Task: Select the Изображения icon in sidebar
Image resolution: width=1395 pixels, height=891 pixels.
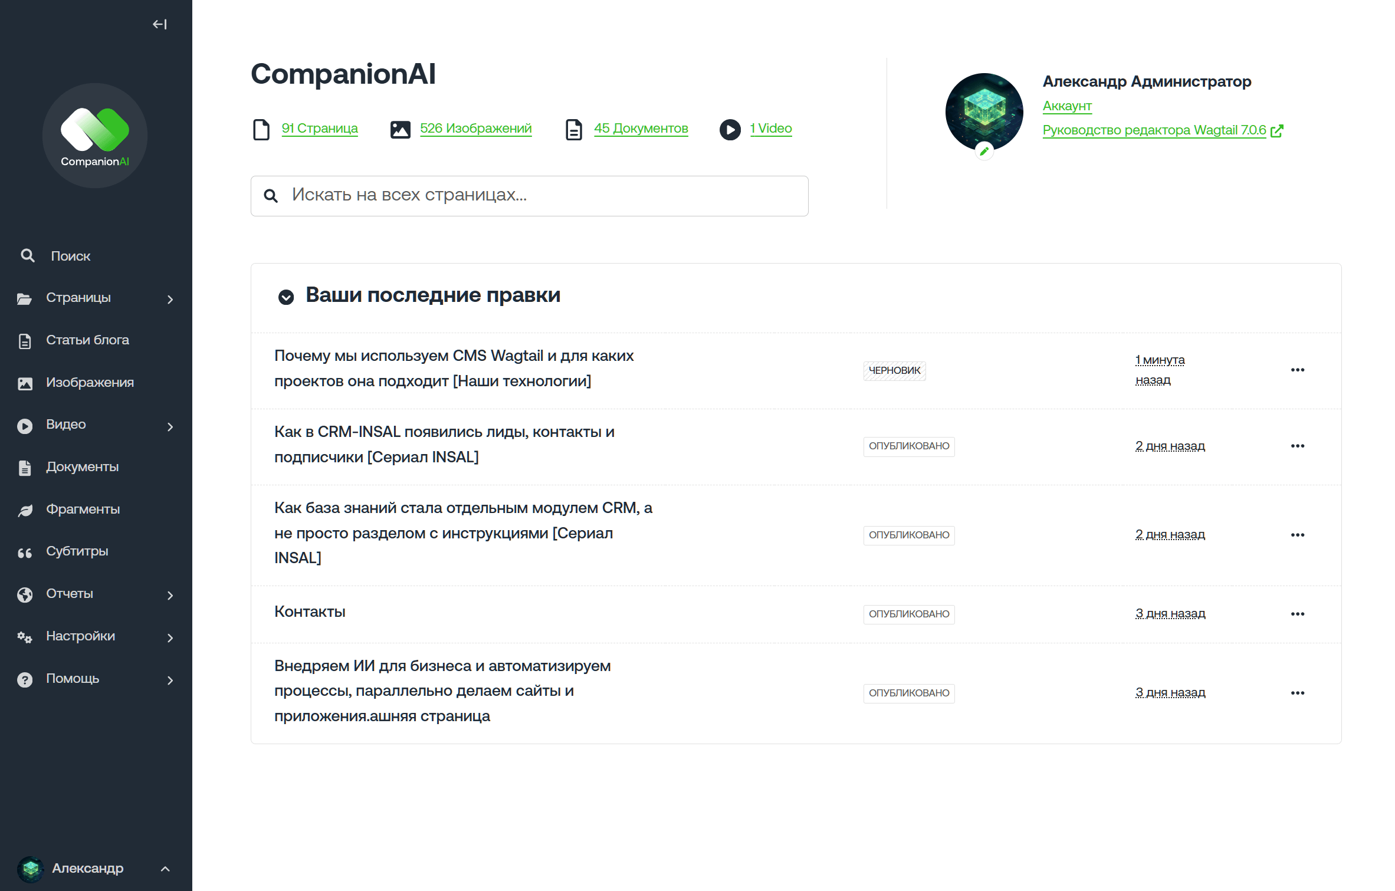Action: point(25,382)
